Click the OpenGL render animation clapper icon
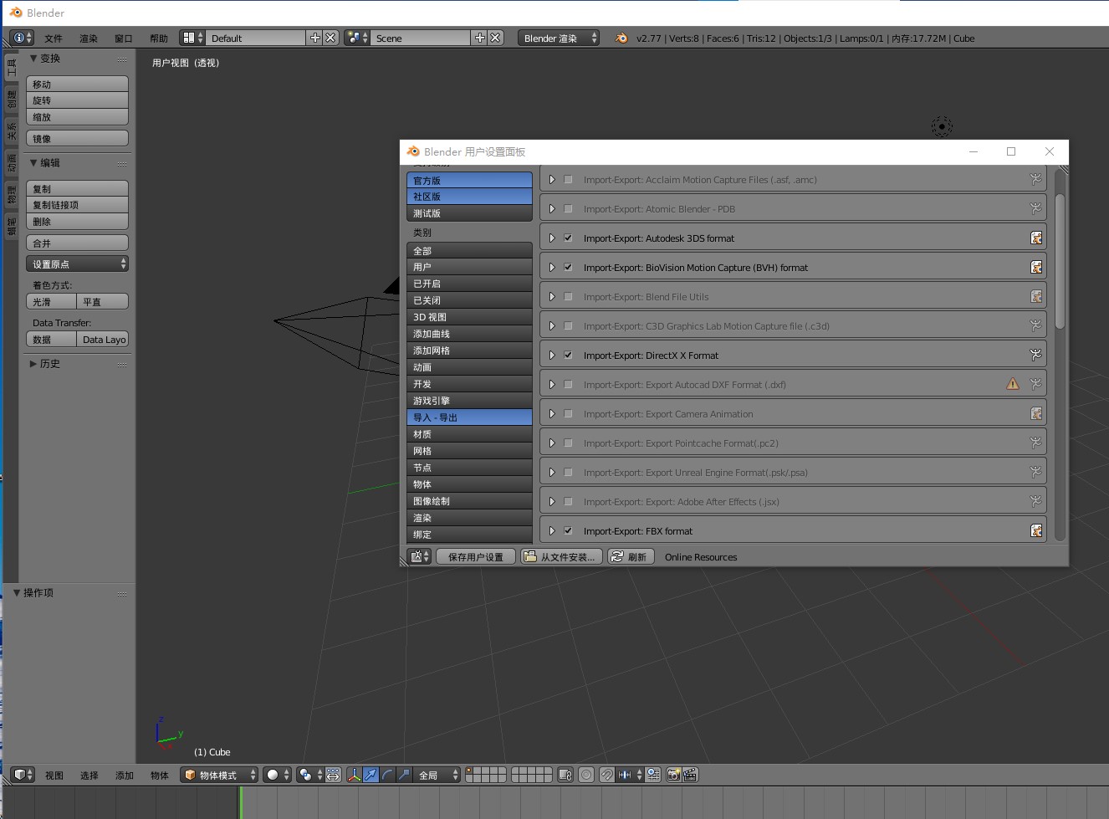The image size is (1109, 819). [x=690, y=775]
